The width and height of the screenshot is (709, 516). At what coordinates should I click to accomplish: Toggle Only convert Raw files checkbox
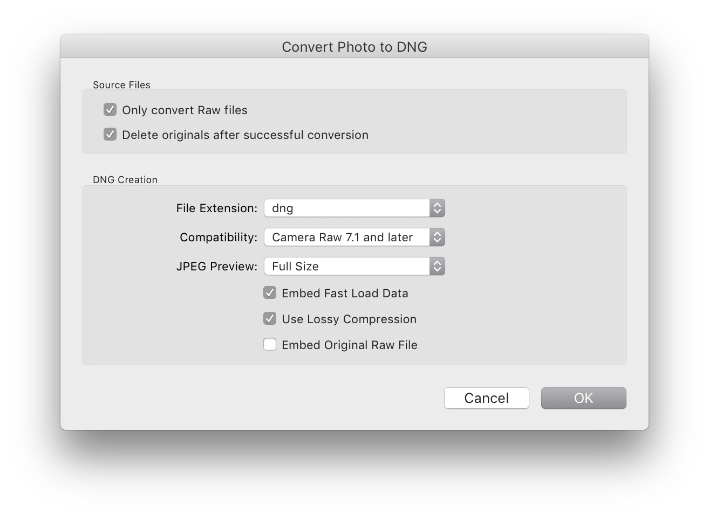tap(110, 110)
